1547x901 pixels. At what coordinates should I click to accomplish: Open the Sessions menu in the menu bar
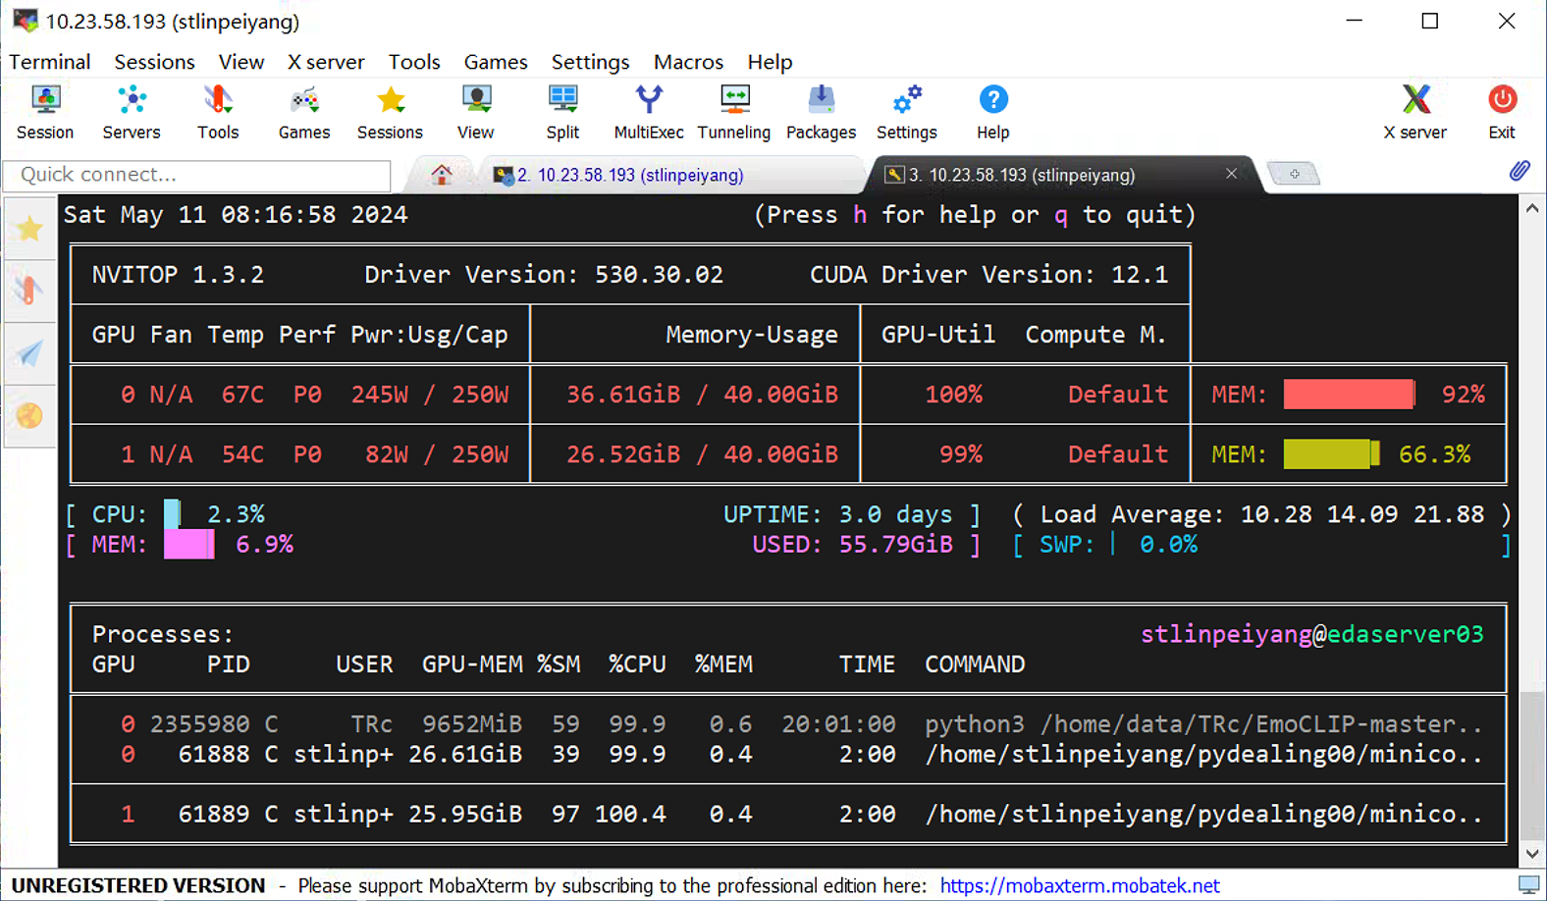[154, 62]
